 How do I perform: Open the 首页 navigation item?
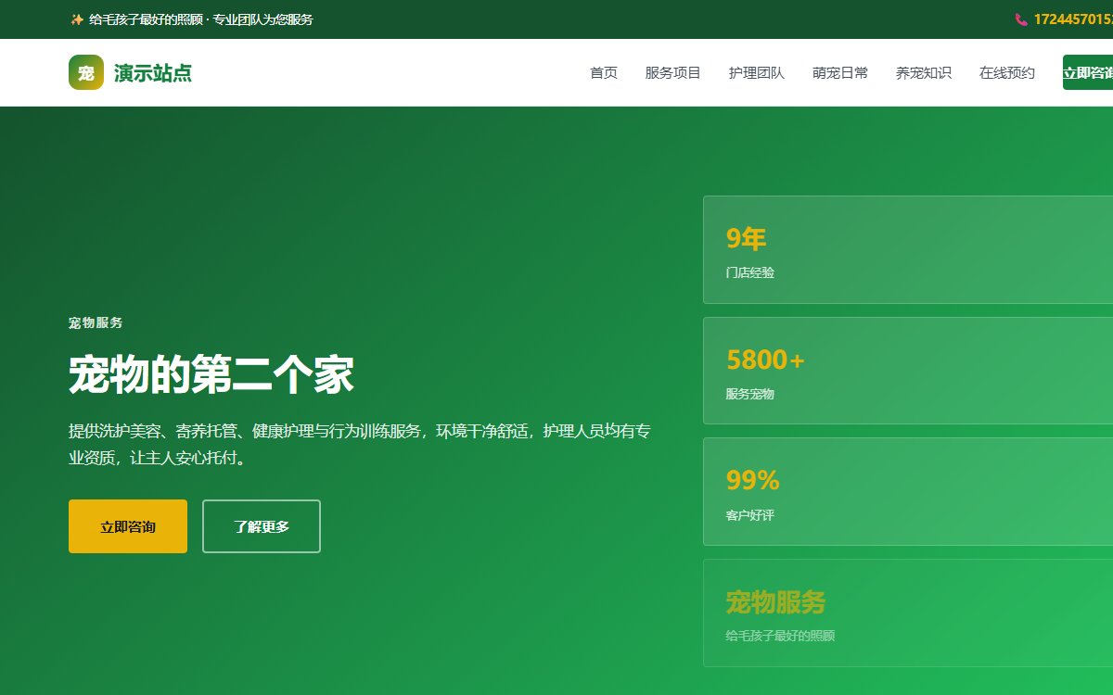tap(604, 72)
